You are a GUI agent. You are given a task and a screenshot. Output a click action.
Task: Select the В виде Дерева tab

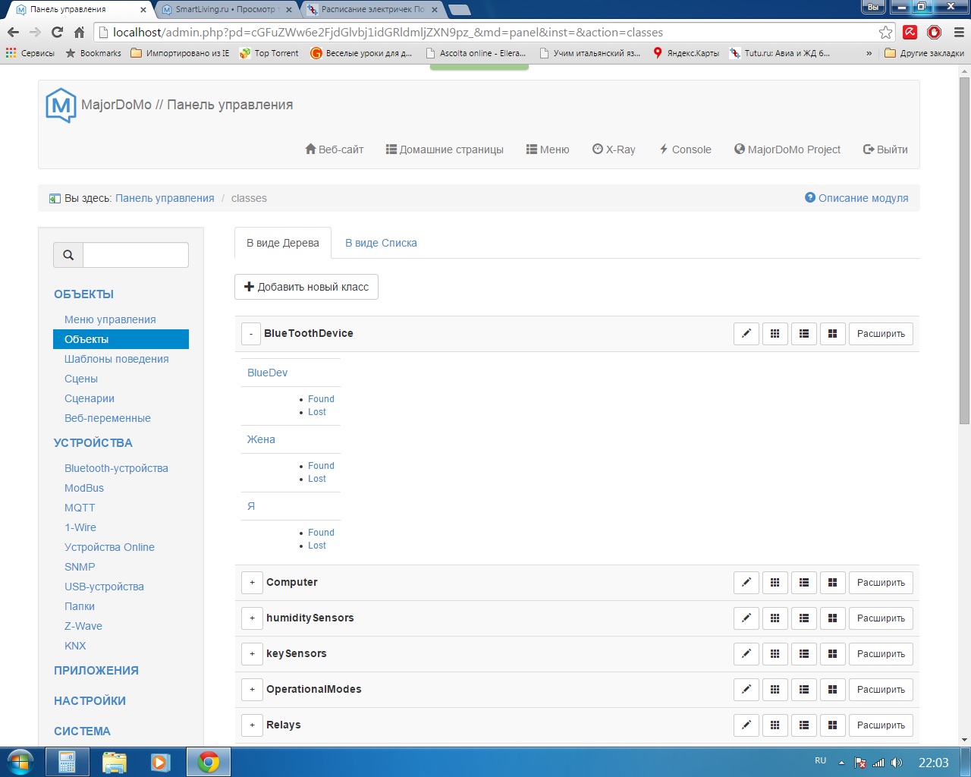283,243
